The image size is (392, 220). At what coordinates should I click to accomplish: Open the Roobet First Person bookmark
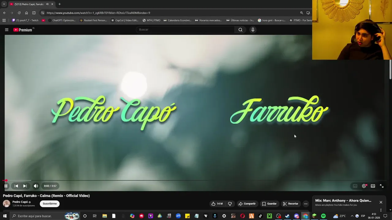coord(93,20)
